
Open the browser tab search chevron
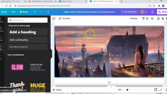[150, 1]
